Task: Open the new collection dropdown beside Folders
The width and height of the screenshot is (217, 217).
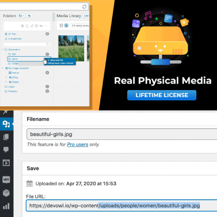Action: 30,16
